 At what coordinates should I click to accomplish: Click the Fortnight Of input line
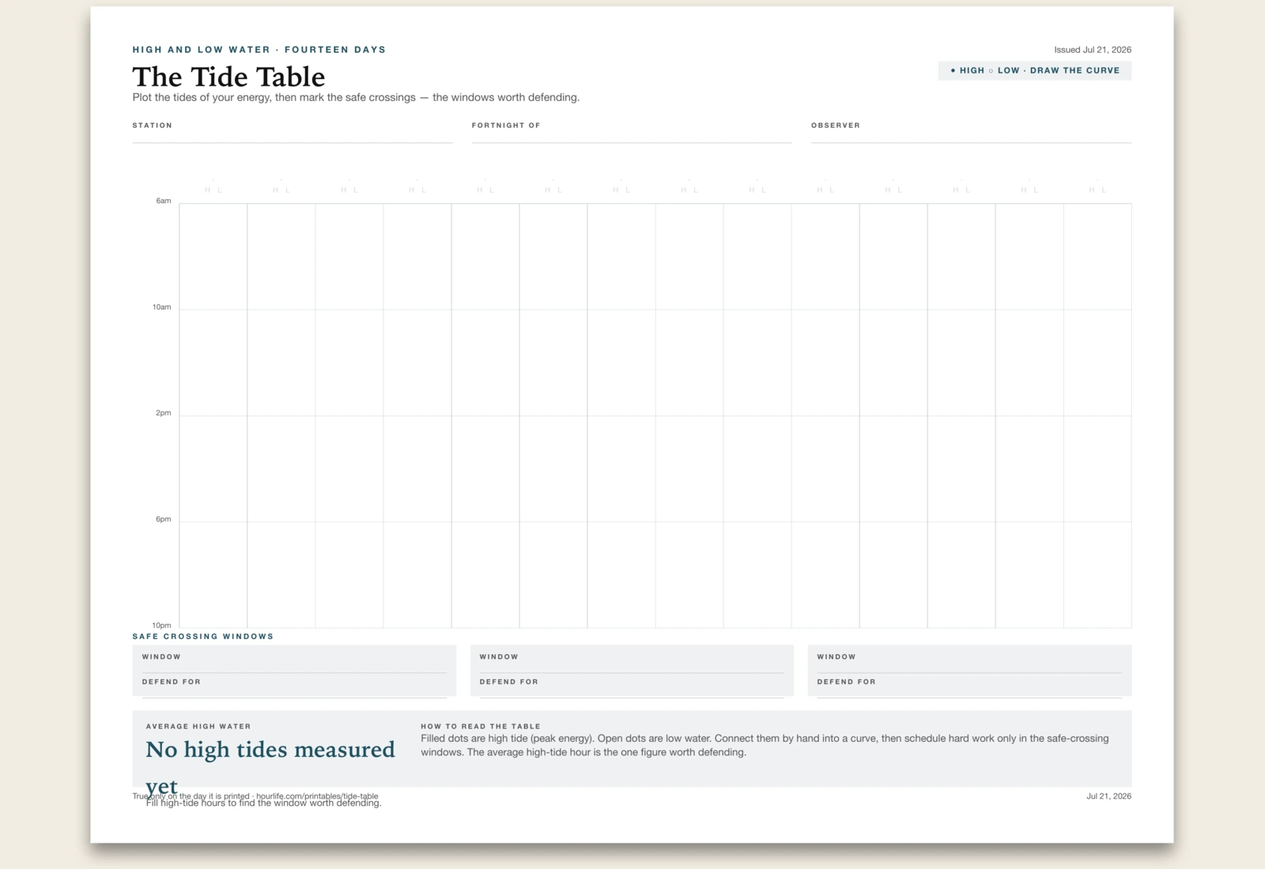[632, 136]
